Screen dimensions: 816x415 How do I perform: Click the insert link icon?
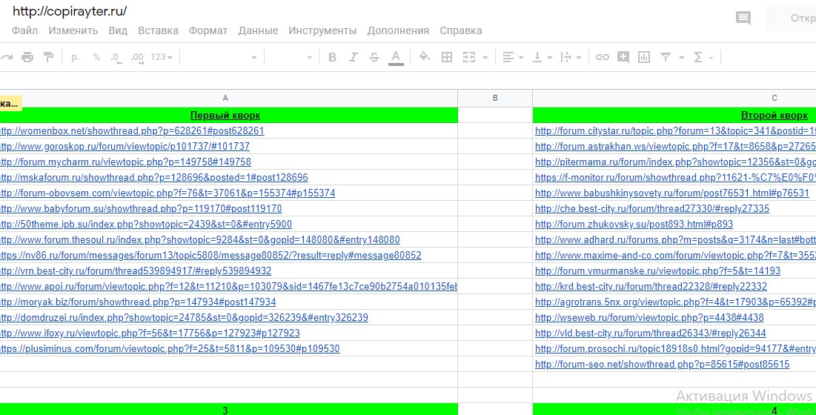[602, 57]
